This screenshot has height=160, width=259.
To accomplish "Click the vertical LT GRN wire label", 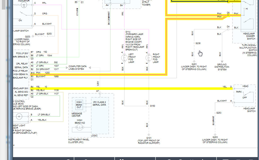I will pos(77,12).
